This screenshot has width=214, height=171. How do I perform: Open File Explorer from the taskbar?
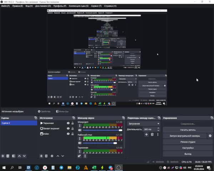pos(70,167)
